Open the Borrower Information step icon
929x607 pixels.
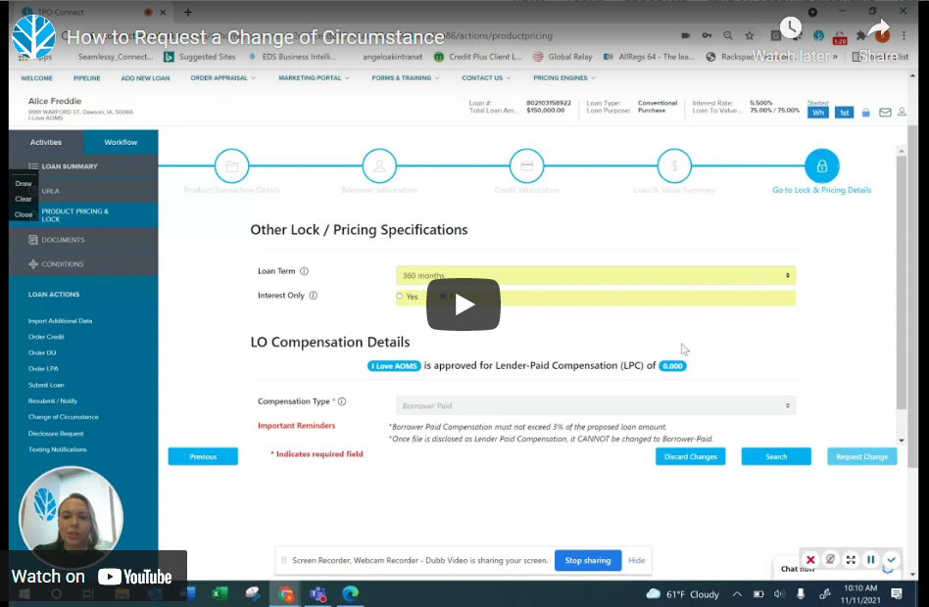379,166
